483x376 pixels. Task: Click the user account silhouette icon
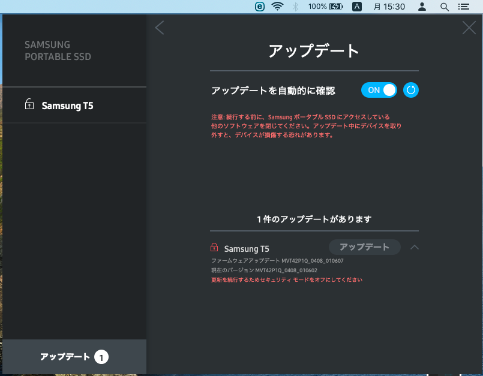pyautogui.click(x=422, y=7)
